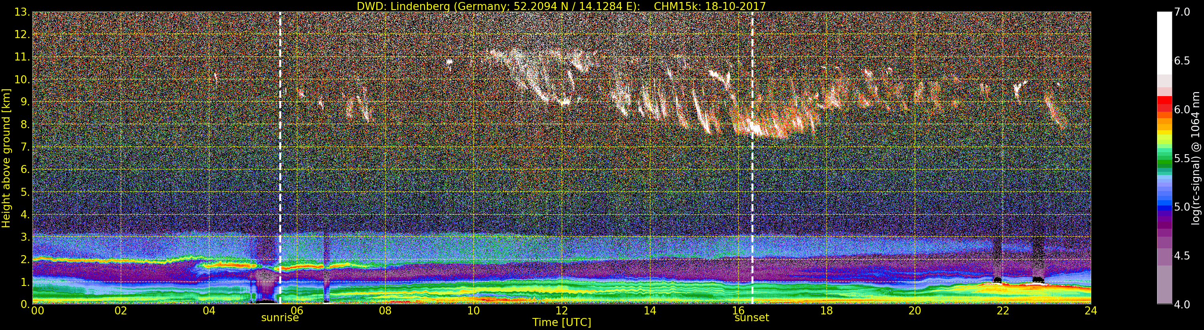This screenshot has height=330, width=1204.
Task: Click the time axis tick label '16'
Action: [x=738, y=311]
